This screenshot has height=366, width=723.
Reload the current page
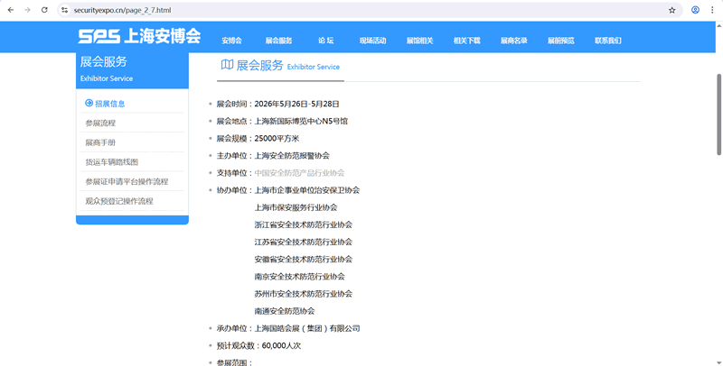pyautogui.click(x=45, y=10)
